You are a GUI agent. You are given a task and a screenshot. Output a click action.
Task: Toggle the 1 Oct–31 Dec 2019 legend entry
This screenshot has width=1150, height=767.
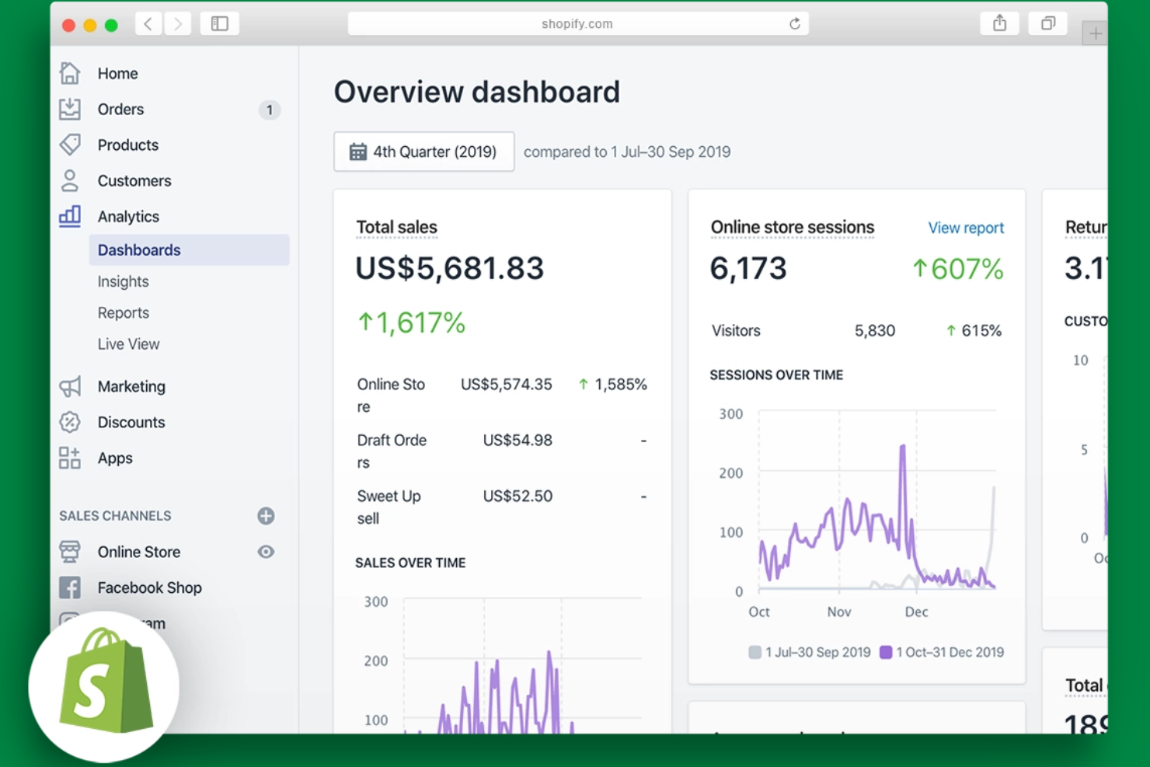[940, 652]
